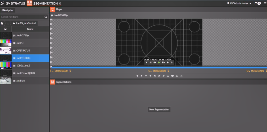Screen dimensions: 267x132
Task: Click the rewind playback button
Action: pos(155,63)
